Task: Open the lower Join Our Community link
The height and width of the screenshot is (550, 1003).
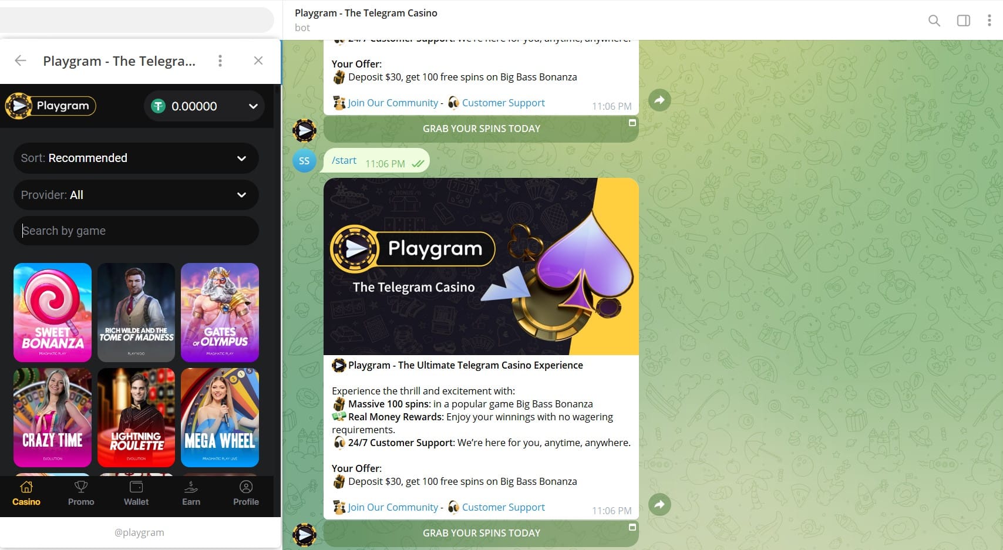Action: coord(393,507)
